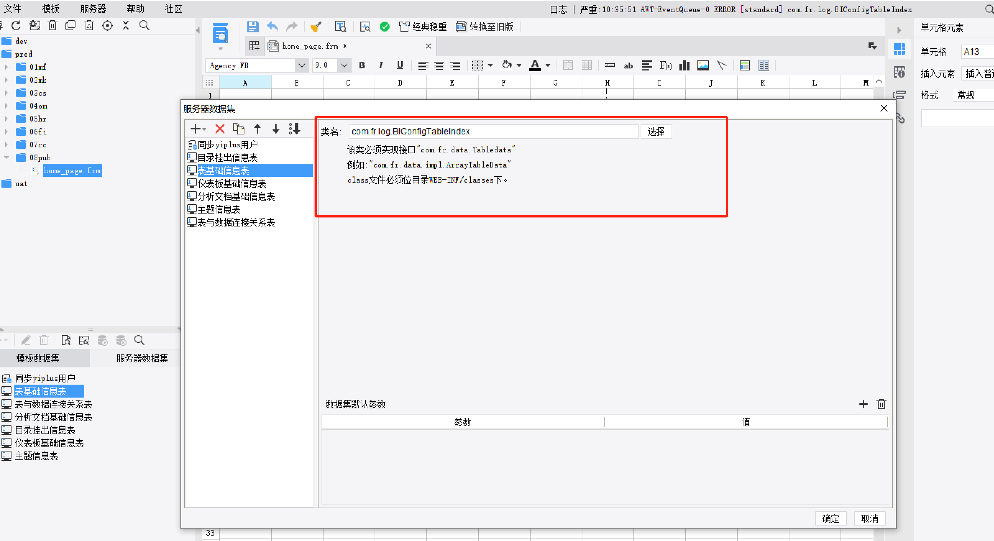Center align cell text
The width and height of the screenshot is (994, 541).
[x=439, y=65]
